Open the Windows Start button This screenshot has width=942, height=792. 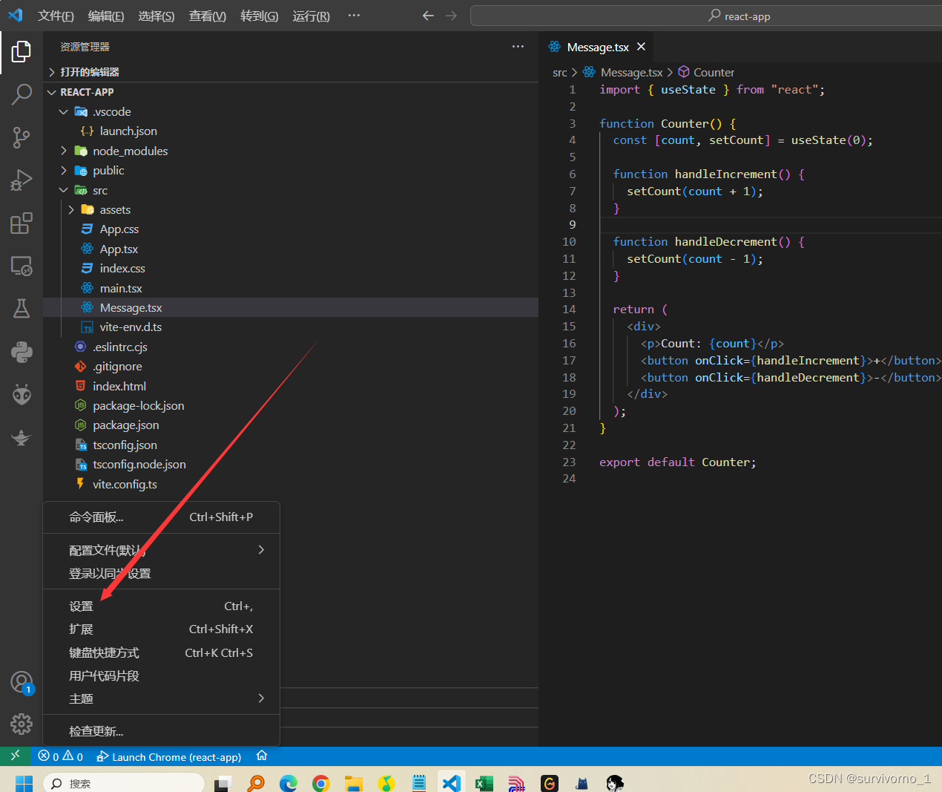click(x=24, y=783)
